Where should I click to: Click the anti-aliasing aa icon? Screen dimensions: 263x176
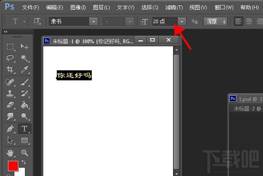(194, 21)
